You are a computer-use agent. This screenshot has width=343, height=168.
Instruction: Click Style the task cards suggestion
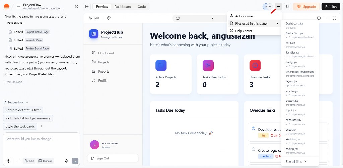click(20, 126)
